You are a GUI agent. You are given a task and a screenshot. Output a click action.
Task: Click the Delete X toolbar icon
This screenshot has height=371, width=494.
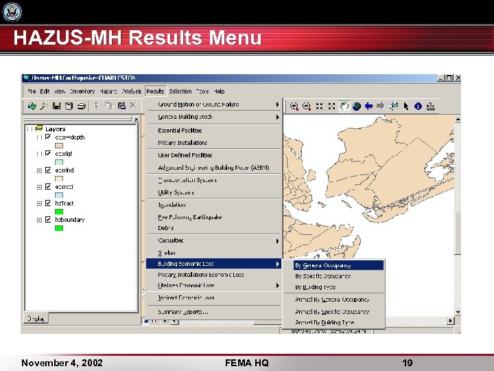pyautogui.click(x=134, y=105)
